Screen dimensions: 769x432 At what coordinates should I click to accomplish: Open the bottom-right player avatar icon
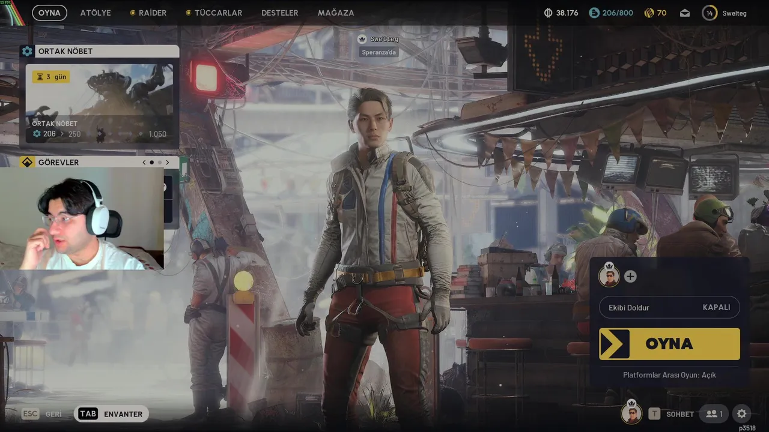coord(631,413)
